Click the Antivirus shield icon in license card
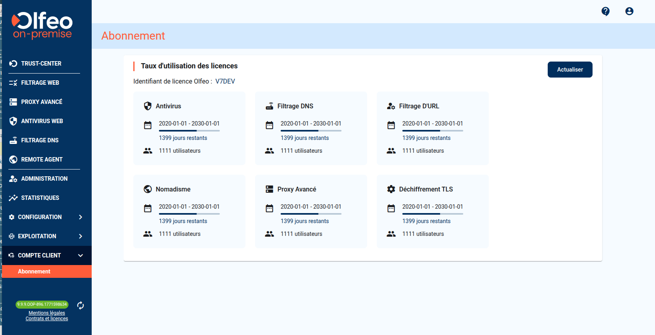The width and height of the screenshot is (655, 335). (148, 106)
